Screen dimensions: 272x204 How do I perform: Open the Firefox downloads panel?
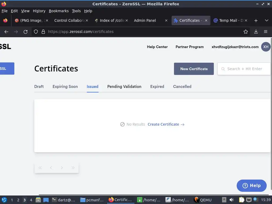(256, 32)
